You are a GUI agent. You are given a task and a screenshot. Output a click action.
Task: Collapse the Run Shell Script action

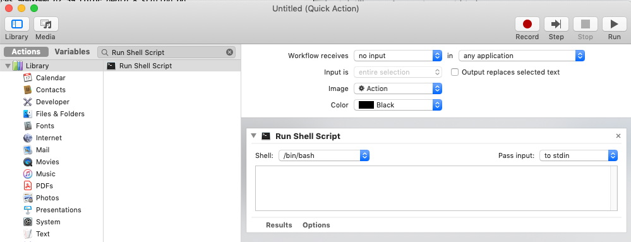253,136
